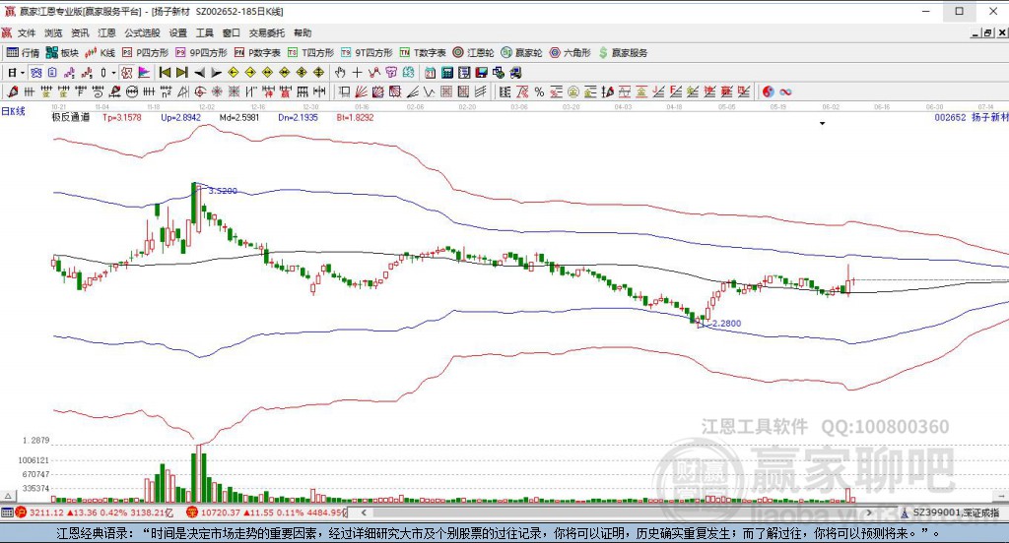Restore the inner chart window
Image resolution: width=1009 pixels, height=543 pixels.
[x=988, y=32]
